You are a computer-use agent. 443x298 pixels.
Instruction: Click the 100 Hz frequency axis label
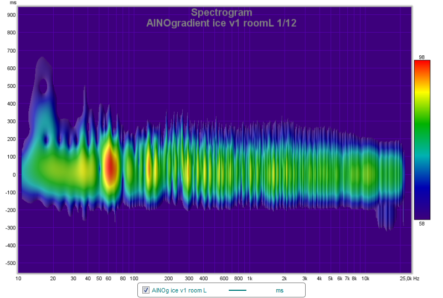[134, 279]
